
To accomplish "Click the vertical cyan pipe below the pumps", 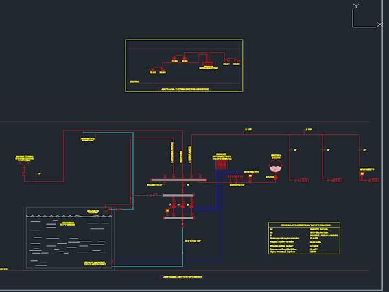I will [183, 246].
